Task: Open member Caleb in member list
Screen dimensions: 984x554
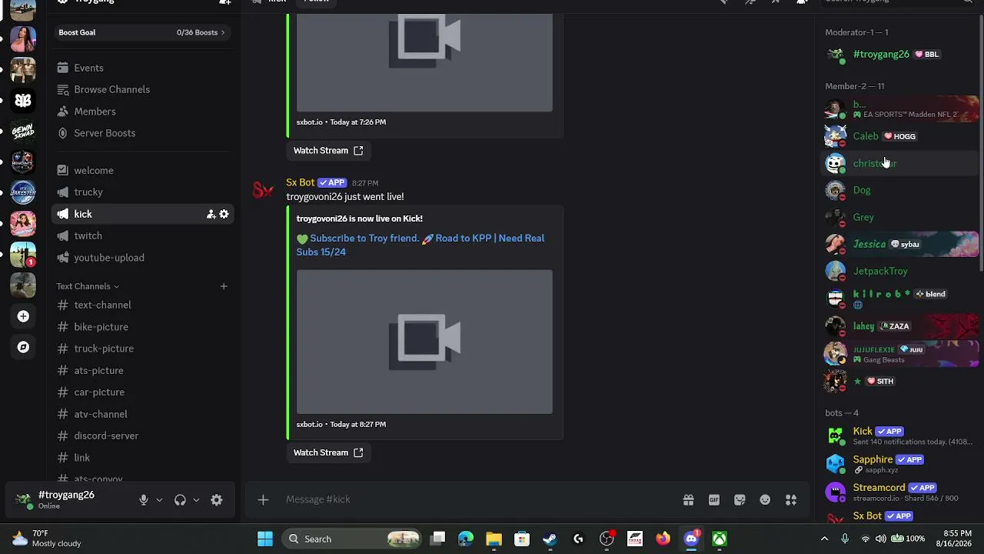Action: pos(901,136)
